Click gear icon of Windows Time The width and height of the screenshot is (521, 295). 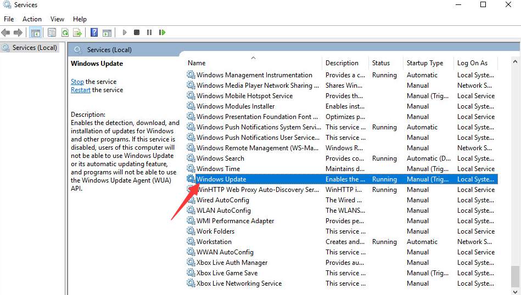point(191,169)
